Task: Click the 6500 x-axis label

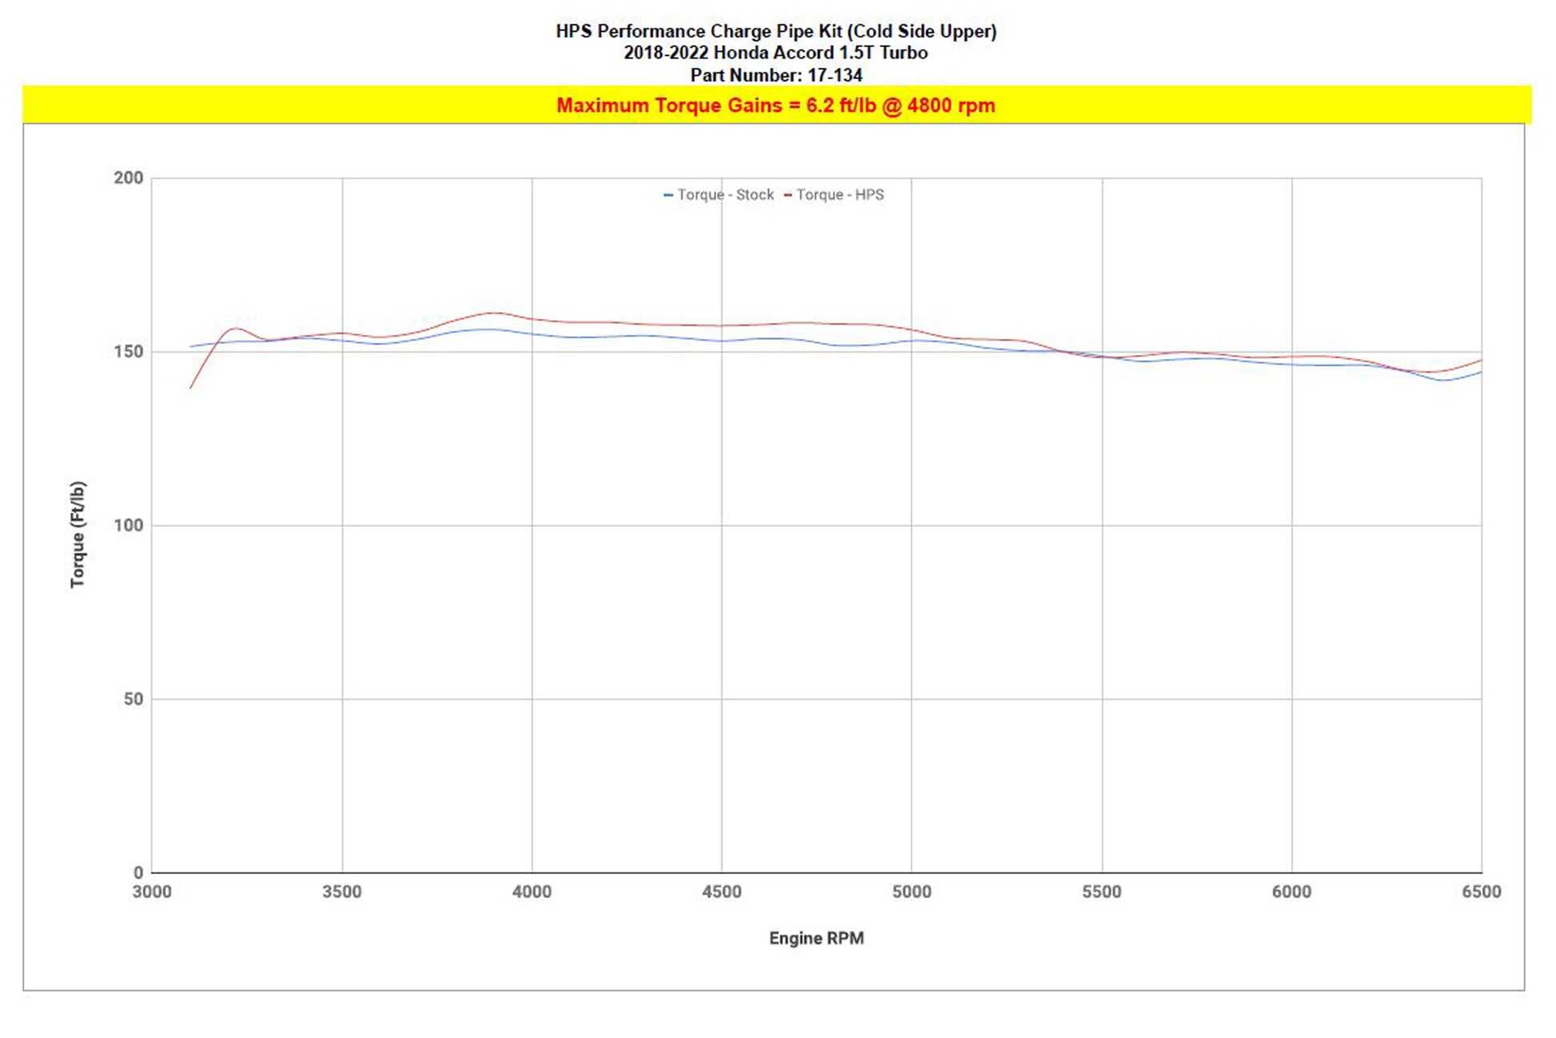Action: tap(1481, 892)
